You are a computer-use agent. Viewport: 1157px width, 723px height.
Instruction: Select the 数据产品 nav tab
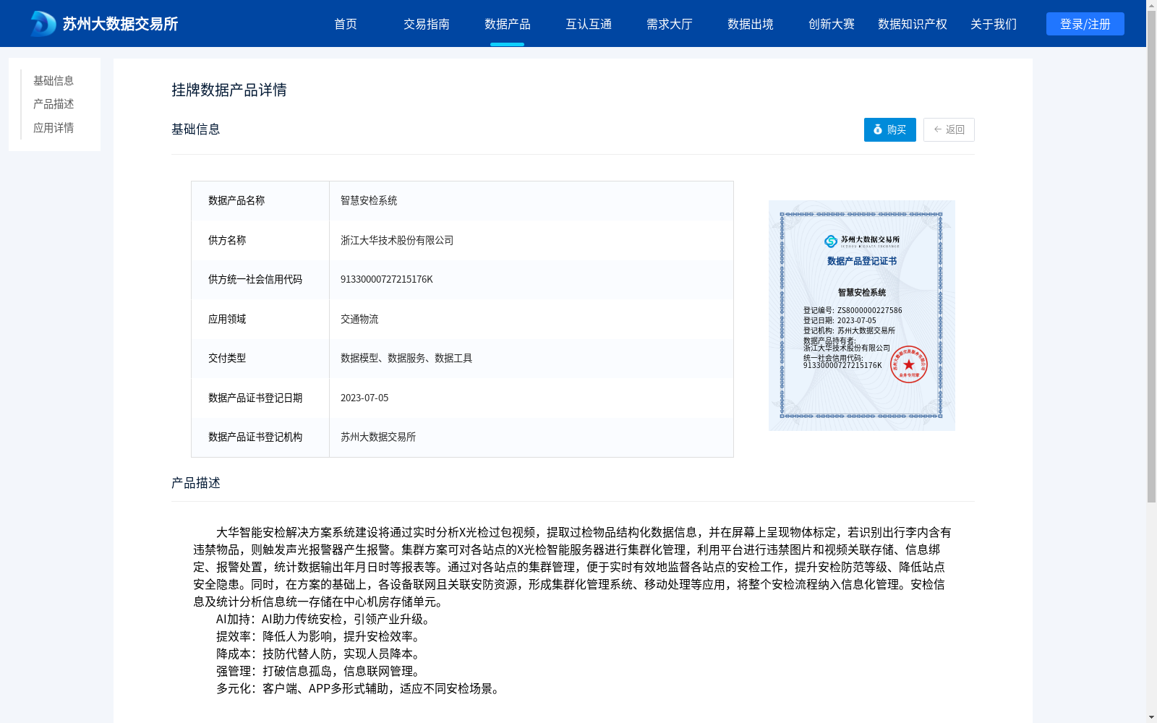point(508,24)
